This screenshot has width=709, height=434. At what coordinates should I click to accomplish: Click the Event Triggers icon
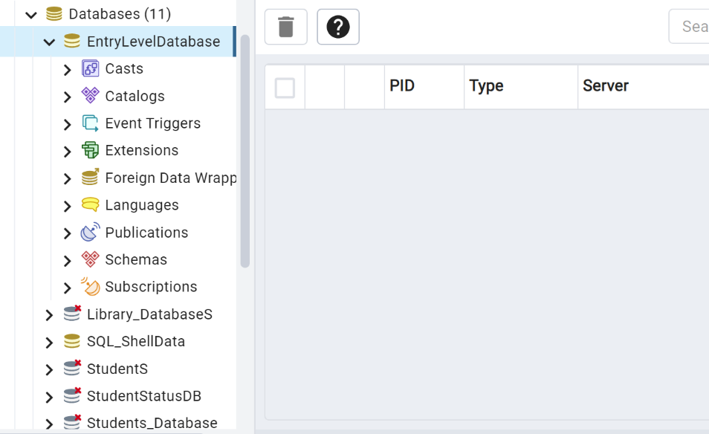tap(90, 123)
